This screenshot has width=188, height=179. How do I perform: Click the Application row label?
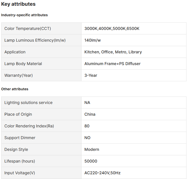15,52
